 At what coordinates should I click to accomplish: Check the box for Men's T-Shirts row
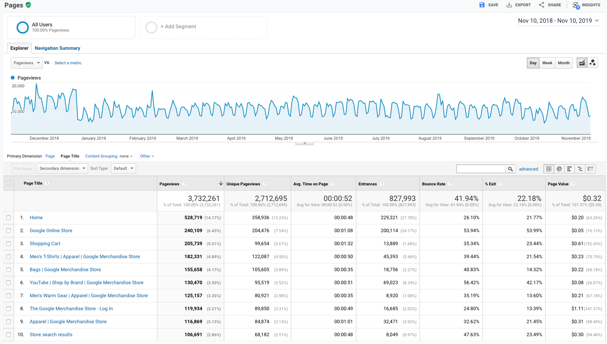pos(9,257)
